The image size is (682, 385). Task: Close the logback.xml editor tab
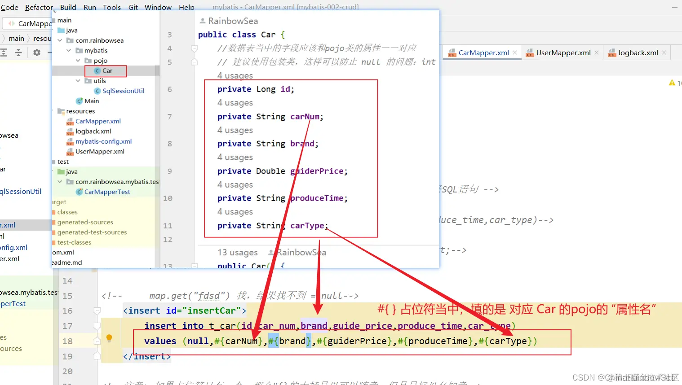[x=664, y=52]
